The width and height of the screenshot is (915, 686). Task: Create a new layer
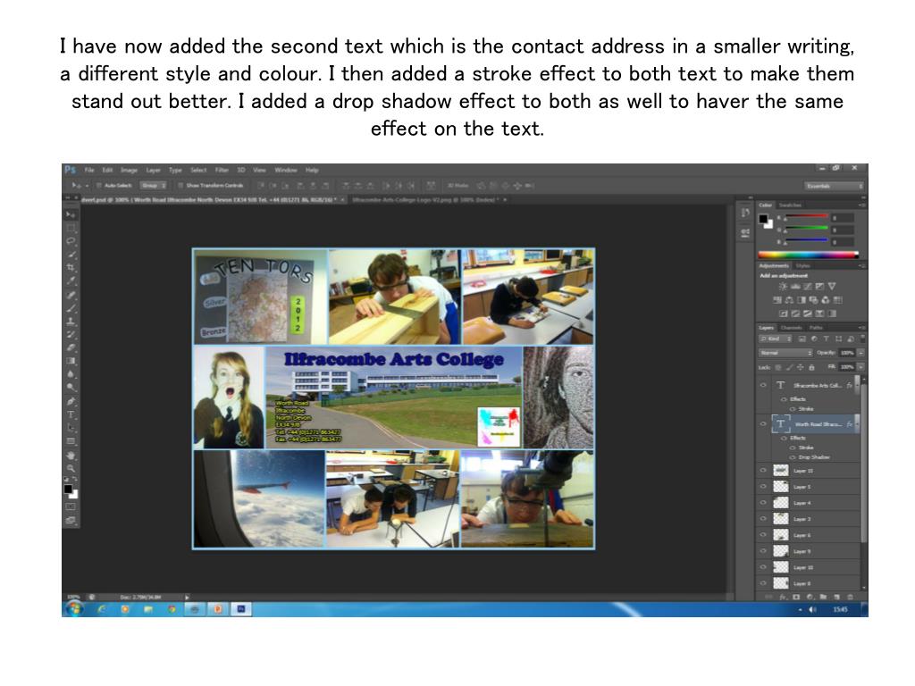[836, 598]
